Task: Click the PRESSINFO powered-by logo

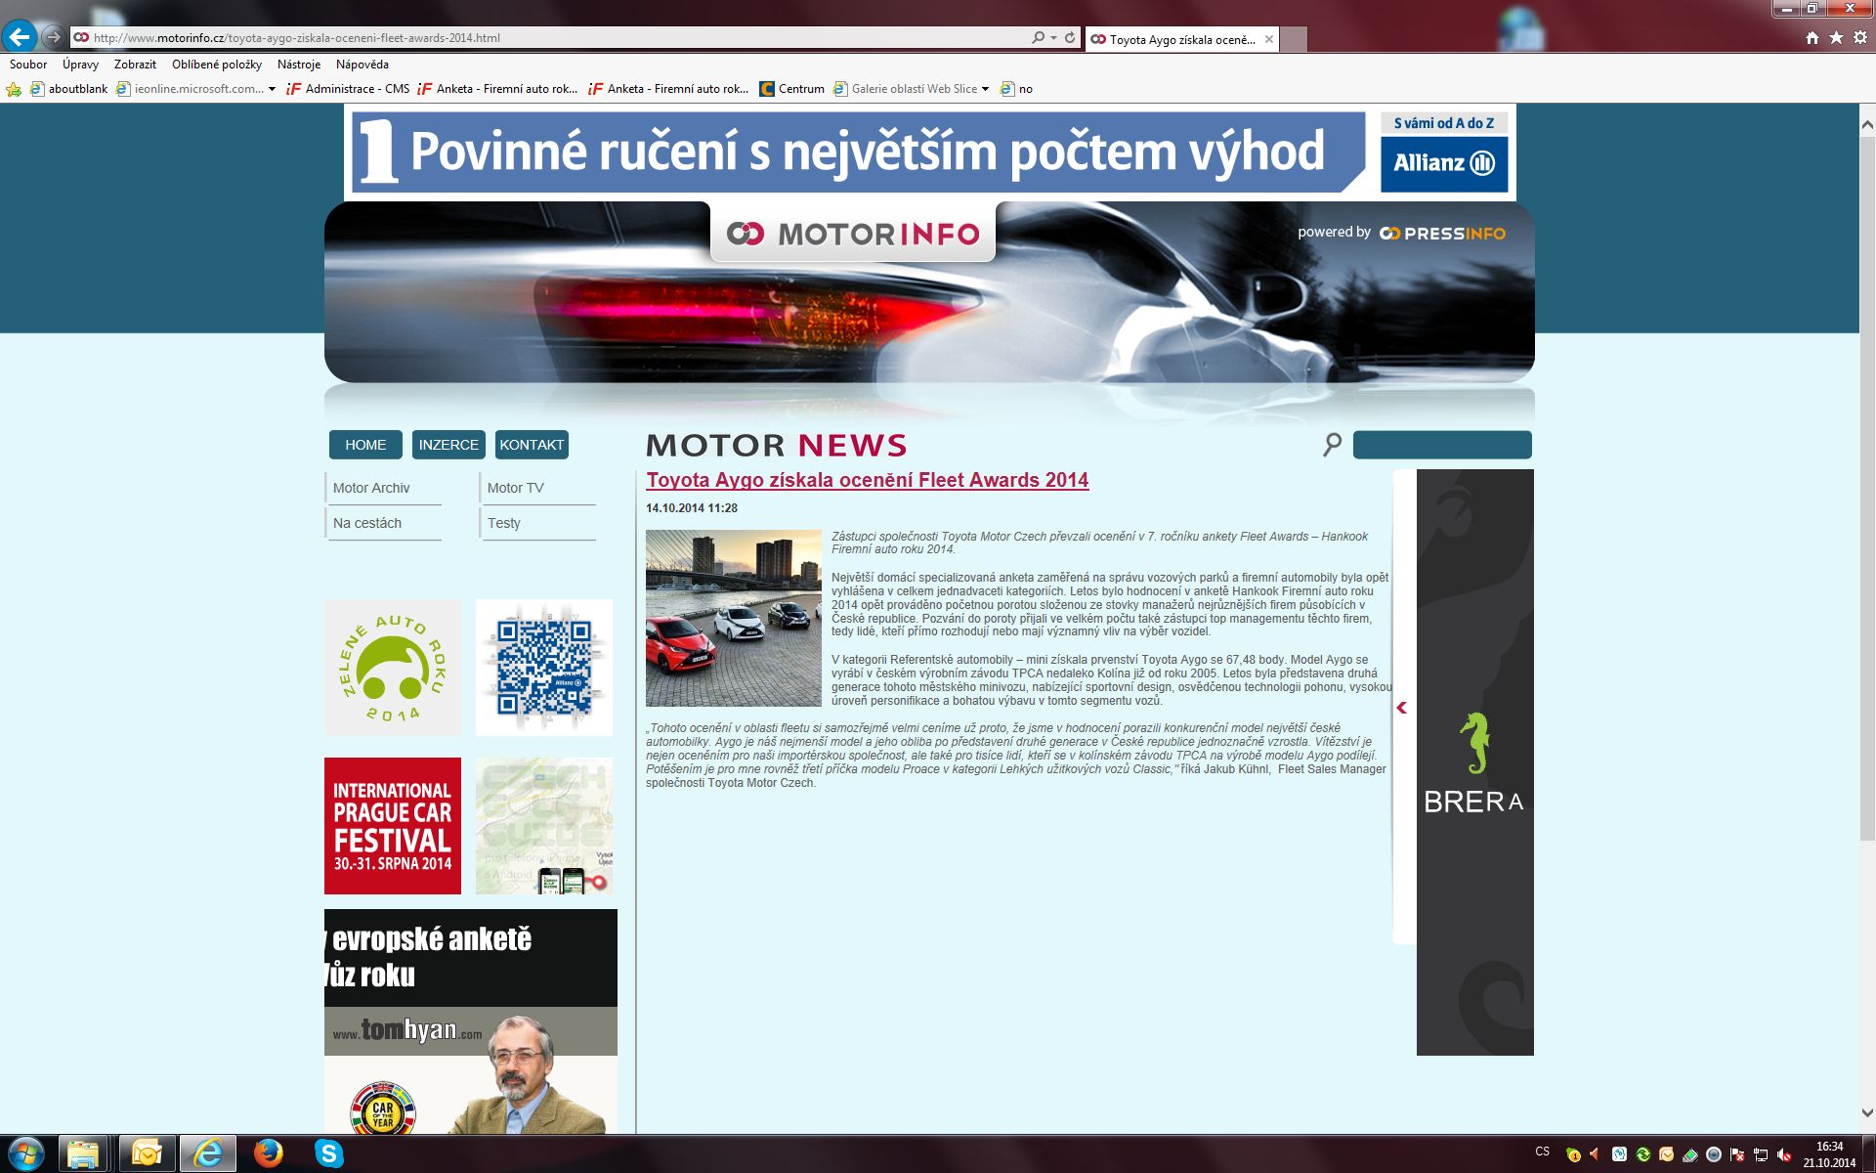Action: point(1442,234)
